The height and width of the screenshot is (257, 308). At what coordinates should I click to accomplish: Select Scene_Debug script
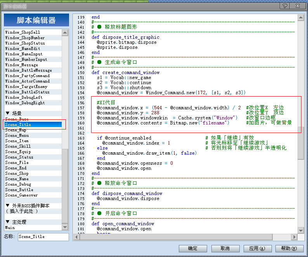[x=33, y=185]
